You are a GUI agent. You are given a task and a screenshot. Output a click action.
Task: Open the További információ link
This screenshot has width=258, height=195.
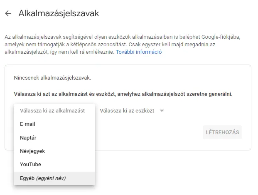[138, 52]
